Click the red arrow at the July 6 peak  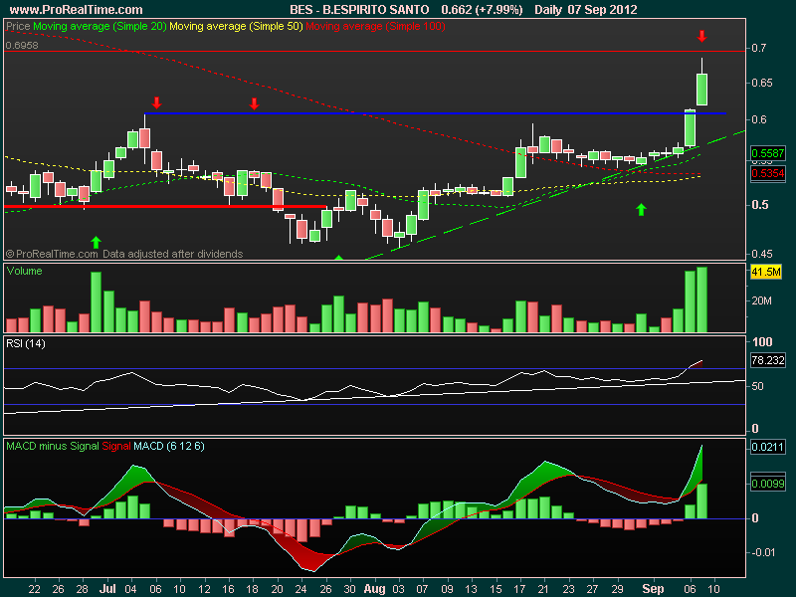tap(156, 103)
